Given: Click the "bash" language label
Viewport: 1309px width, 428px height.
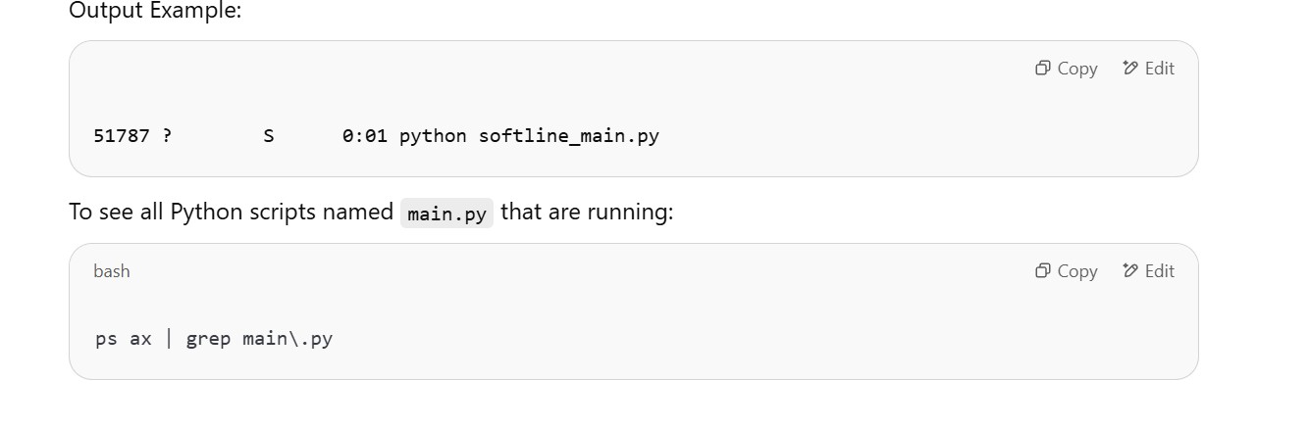Looking at the screenshot, I should click(x=112, y=271).
